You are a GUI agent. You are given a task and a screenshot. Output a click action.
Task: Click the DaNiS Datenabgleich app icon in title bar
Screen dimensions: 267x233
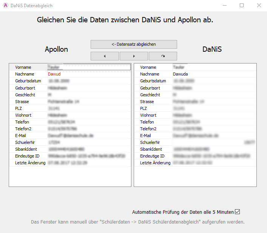pos(6,5)
